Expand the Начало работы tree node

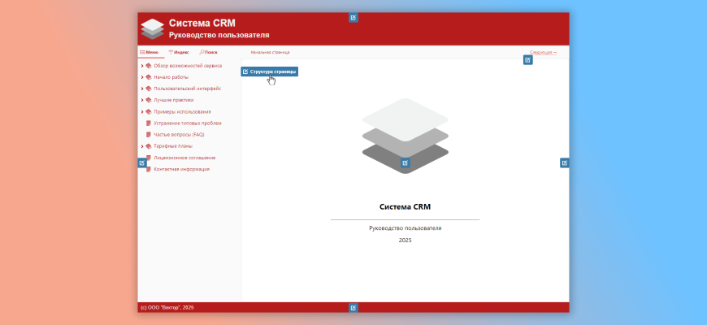(142, 77)
